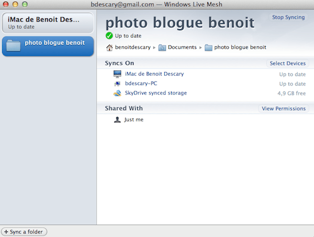
Task: Click the Documents folder icon in breadcrumb
Action: [x=162, y=48]
